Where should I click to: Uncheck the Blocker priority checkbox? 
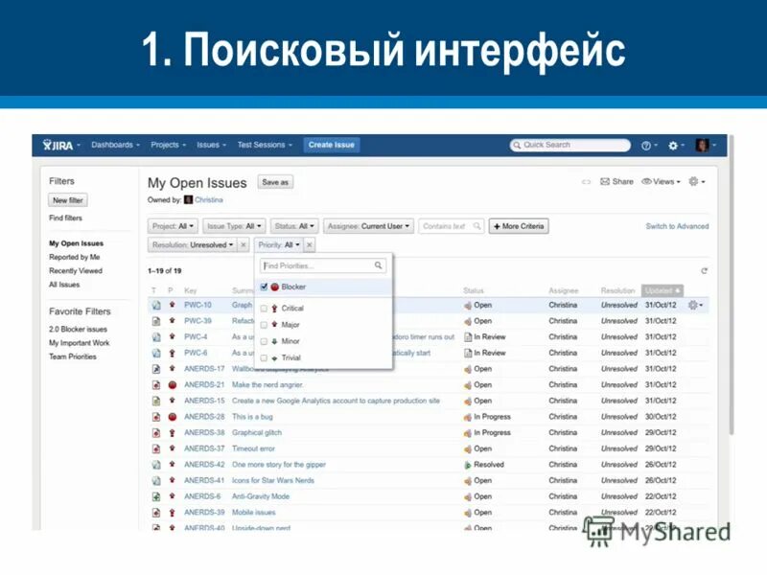click(266, 287)
